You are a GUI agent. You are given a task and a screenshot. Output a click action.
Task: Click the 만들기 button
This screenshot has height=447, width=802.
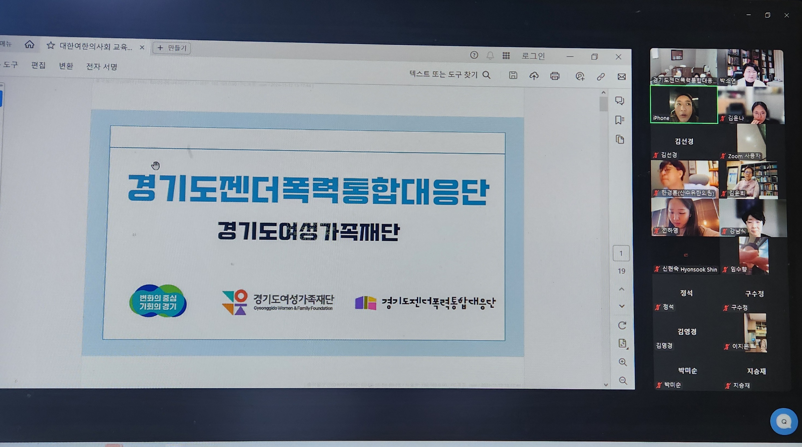[x=172, y=48]
